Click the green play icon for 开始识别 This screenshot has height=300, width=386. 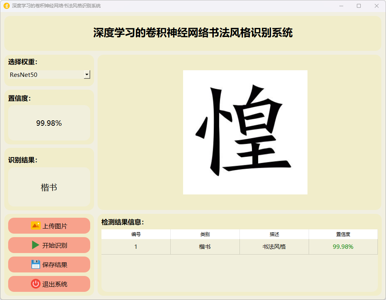pyautogui.click(x=35, y=245)
